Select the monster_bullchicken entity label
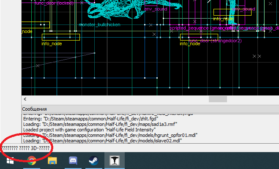Image resolution: width=279 pixels, height=169 pixels. pyautogui.click(x=99, y=25)
